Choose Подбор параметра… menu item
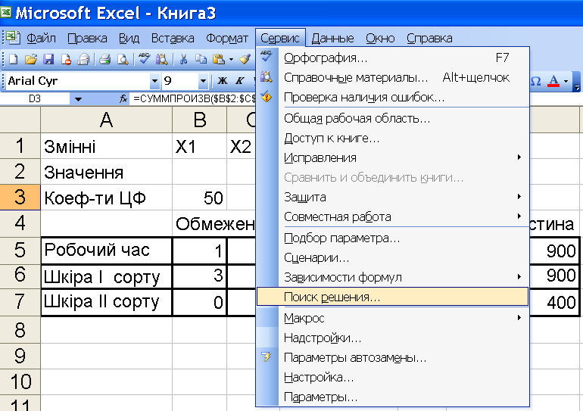The image size is (583, 411). pos(393,238)
